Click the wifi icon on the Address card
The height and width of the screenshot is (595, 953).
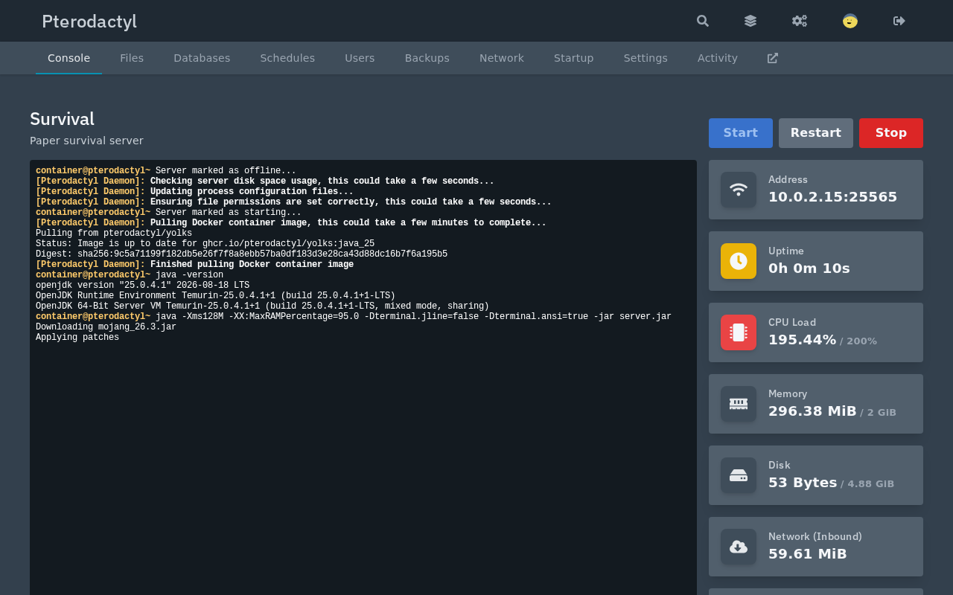(x=739, y=190)
